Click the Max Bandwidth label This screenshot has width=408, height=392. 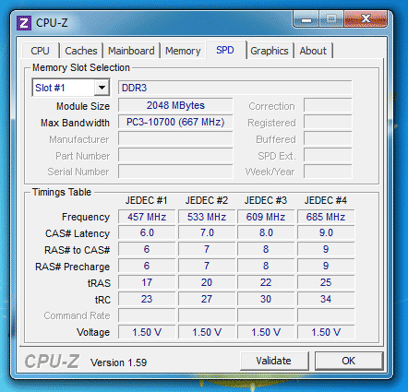coord(75,123)
